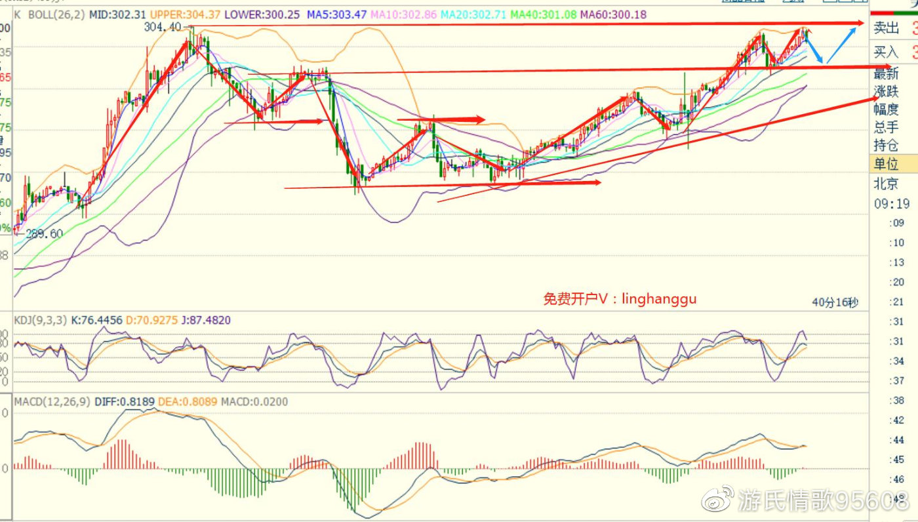Select the :09 tick time row

897,223
